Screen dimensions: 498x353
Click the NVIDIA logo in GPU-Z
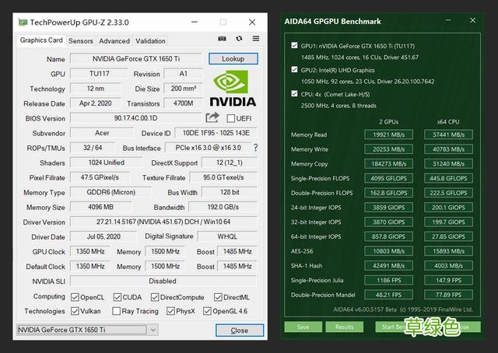point(233,89)
